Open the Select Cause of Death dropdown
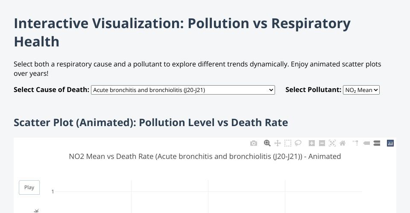The height and width of the screenshot is (213, 410). [x=183, y=90]
